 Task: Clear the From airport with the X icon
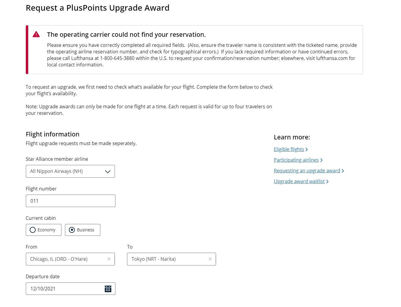coord(109,259)
